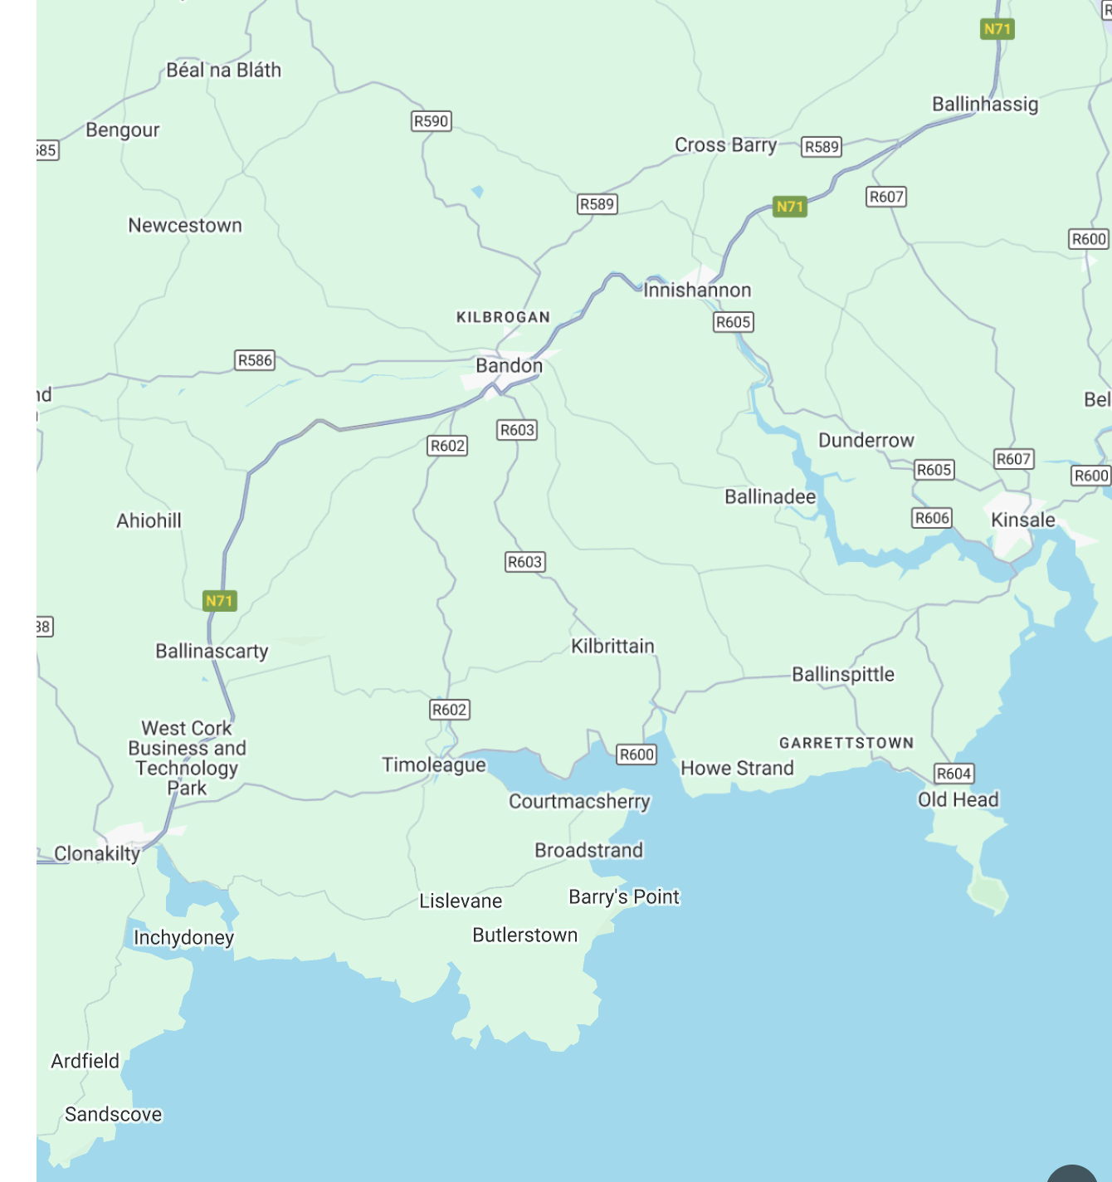Viewport: 1112px width, 1182px height.
Task: Select the Courtmacsherry place label
Action: coord(580,801)
